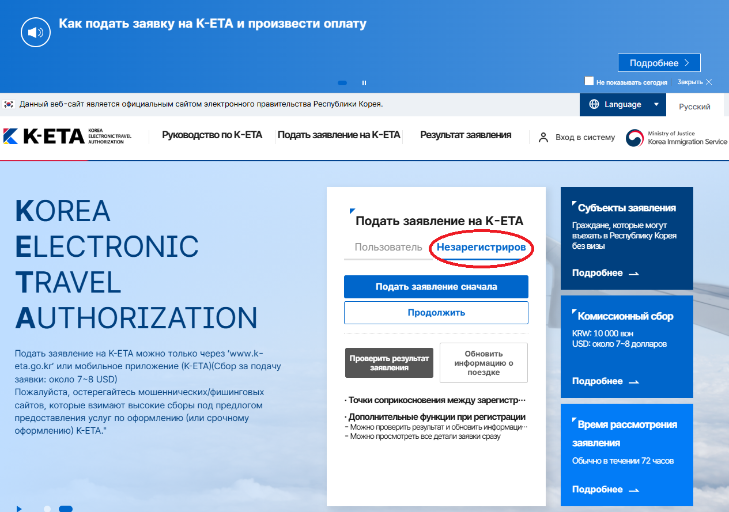This screenshot has height=512, width=729.
Task: Close banner with the X icon
Action: click(x=709, y=82)
